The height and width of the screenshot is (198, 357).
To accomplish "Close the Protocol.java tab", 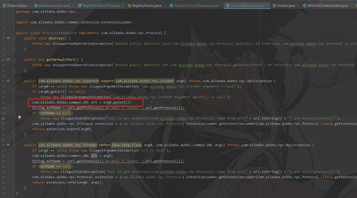I will (x=29, y=5).
